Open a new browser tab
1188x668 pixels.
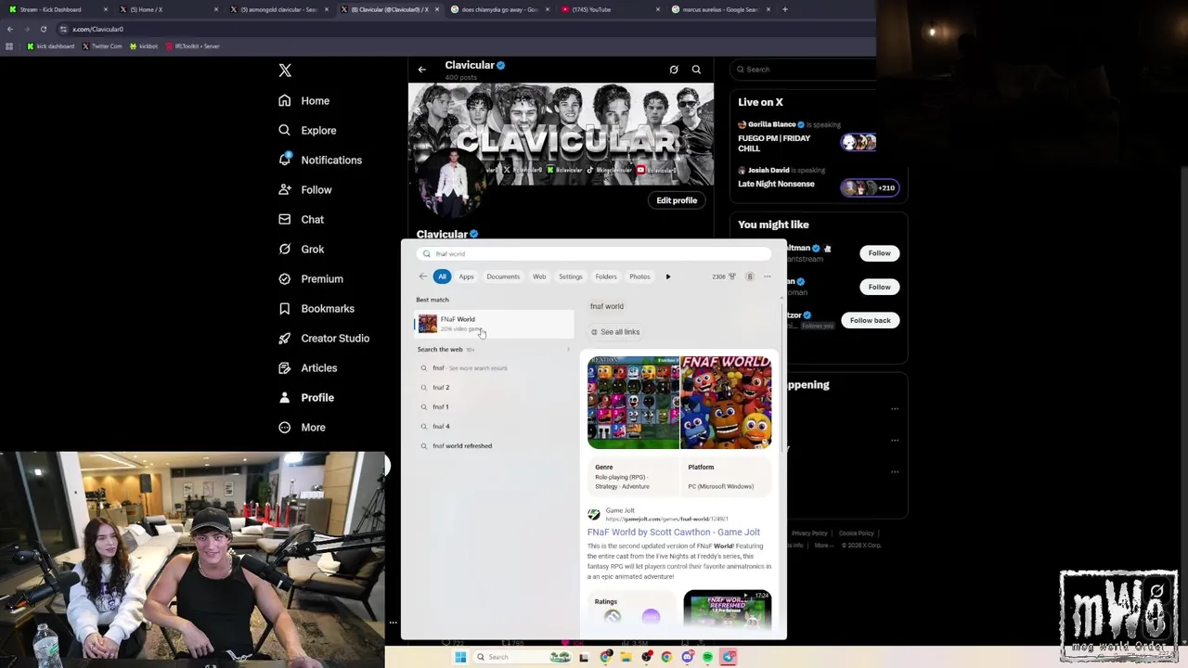(x=785, y=9)
